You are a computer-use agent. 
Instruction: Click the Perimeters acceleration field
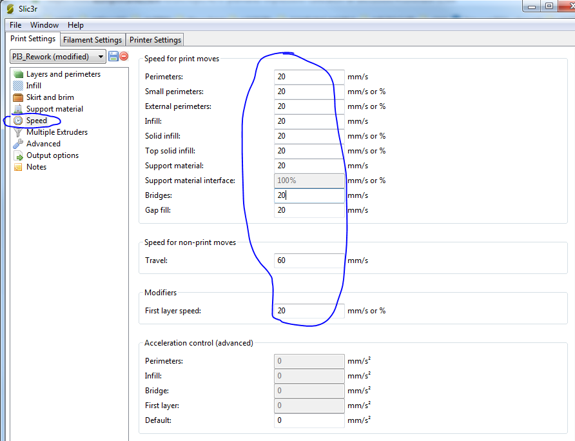[x=309, y=361]
